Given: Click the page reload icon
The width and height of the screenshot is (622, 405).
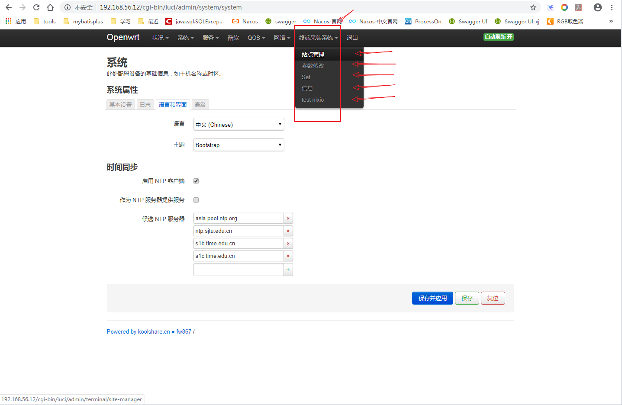Looking at the screenshot, I should pos(36,7).
